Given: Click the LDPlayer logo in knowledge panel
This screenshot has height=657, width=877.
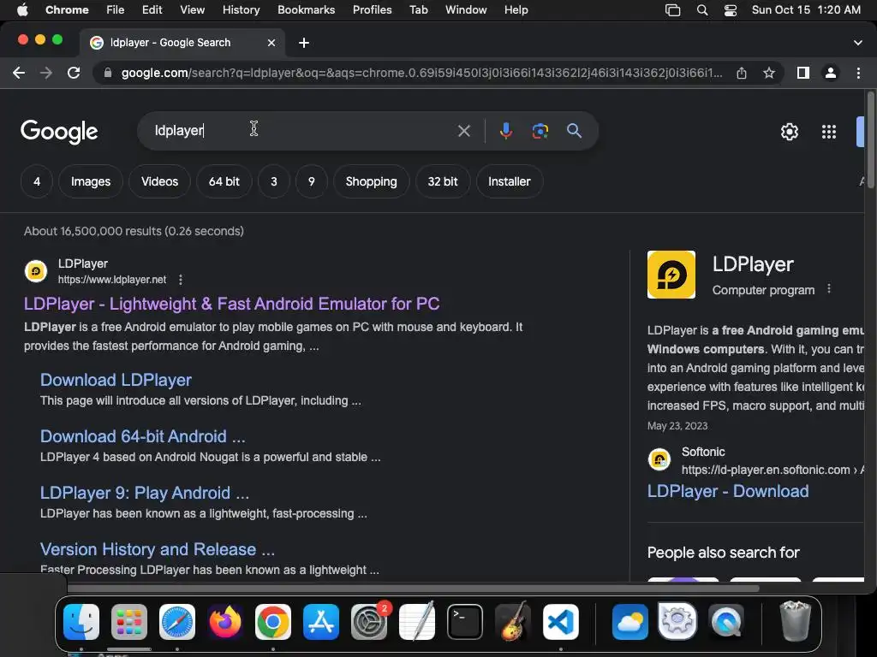Looking at the screenshot, I should [671, 275].
